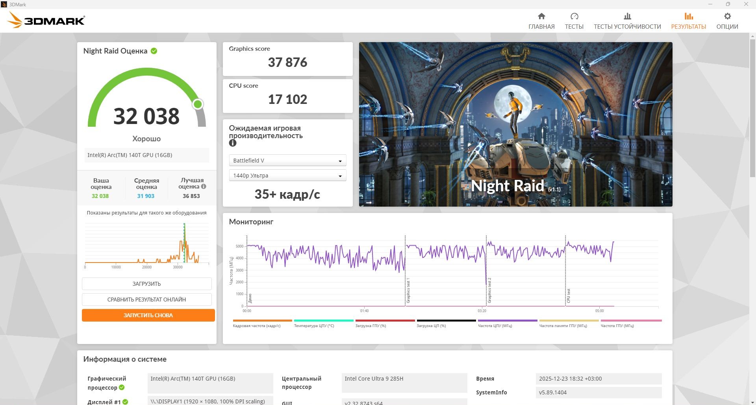Click the 35+ кадр/с estimate
Screen dimensions: 756x405
click(x=287, y=194)
